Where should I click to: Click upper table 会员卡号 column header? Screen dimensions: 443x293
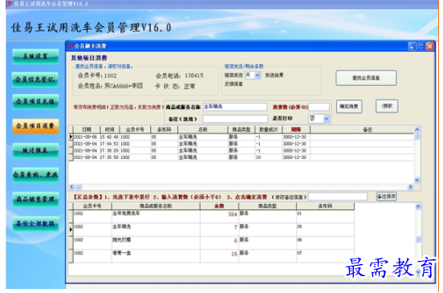click(135, 129)
